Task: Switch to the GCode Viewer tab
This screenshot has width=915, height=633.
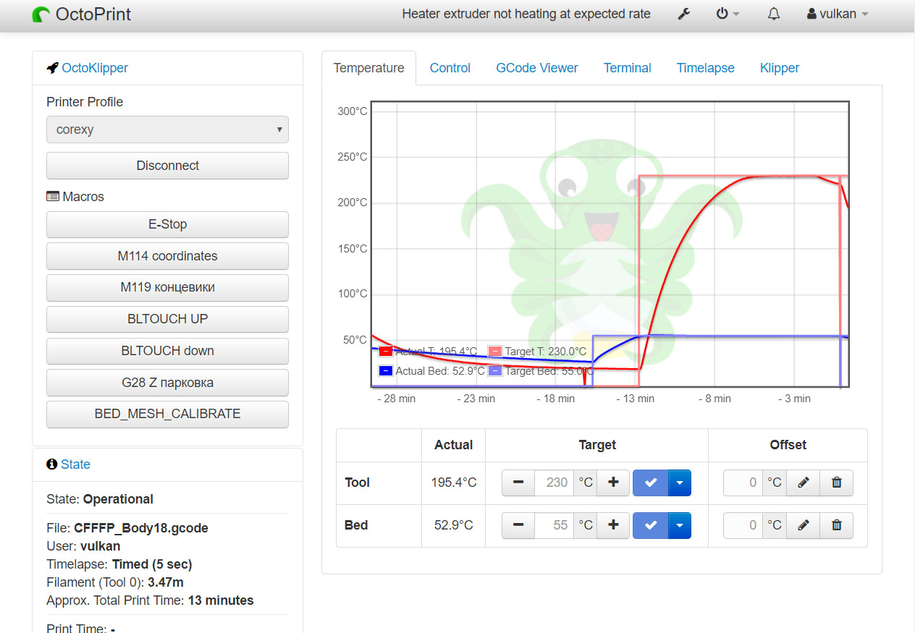Action: [x=536, y=68]
